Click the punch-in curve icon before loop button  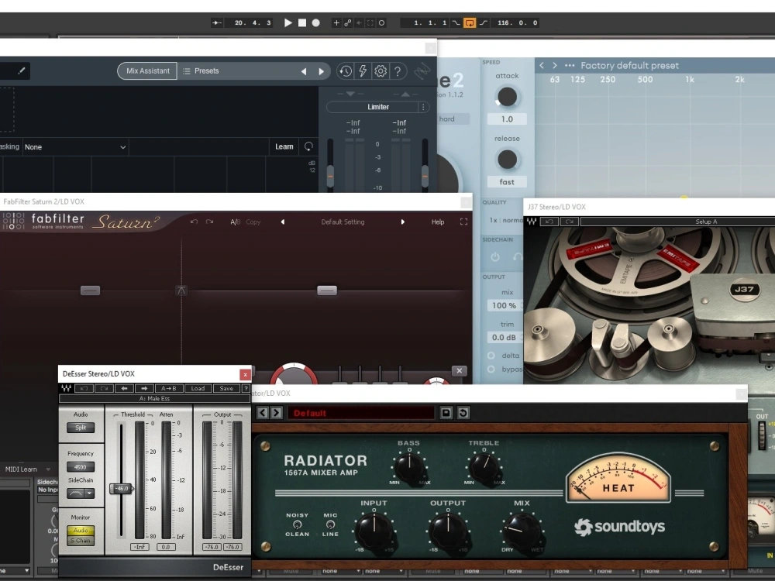click(x=456, y=22)
